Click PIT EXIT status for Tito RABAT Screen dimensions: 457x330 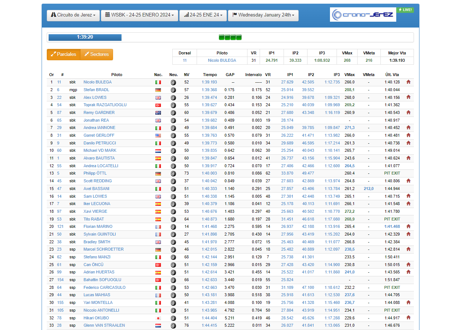click(392, 219)
